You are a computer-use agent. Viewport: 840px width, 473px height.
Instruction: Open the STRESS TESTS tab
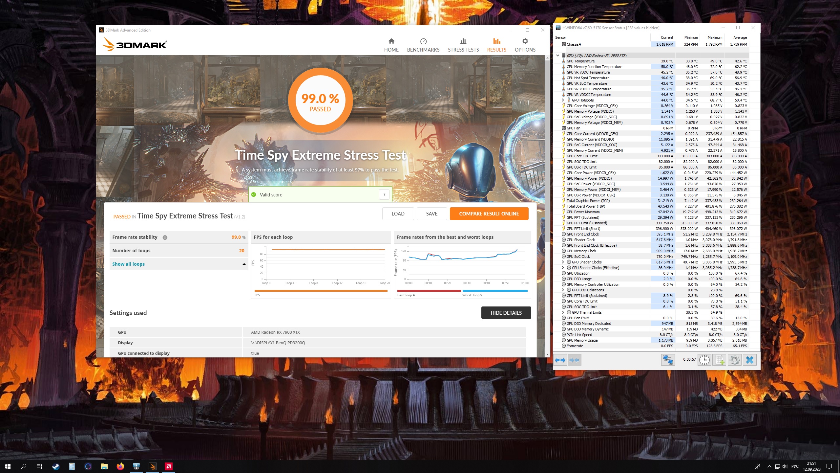click(x=463, y=45)
